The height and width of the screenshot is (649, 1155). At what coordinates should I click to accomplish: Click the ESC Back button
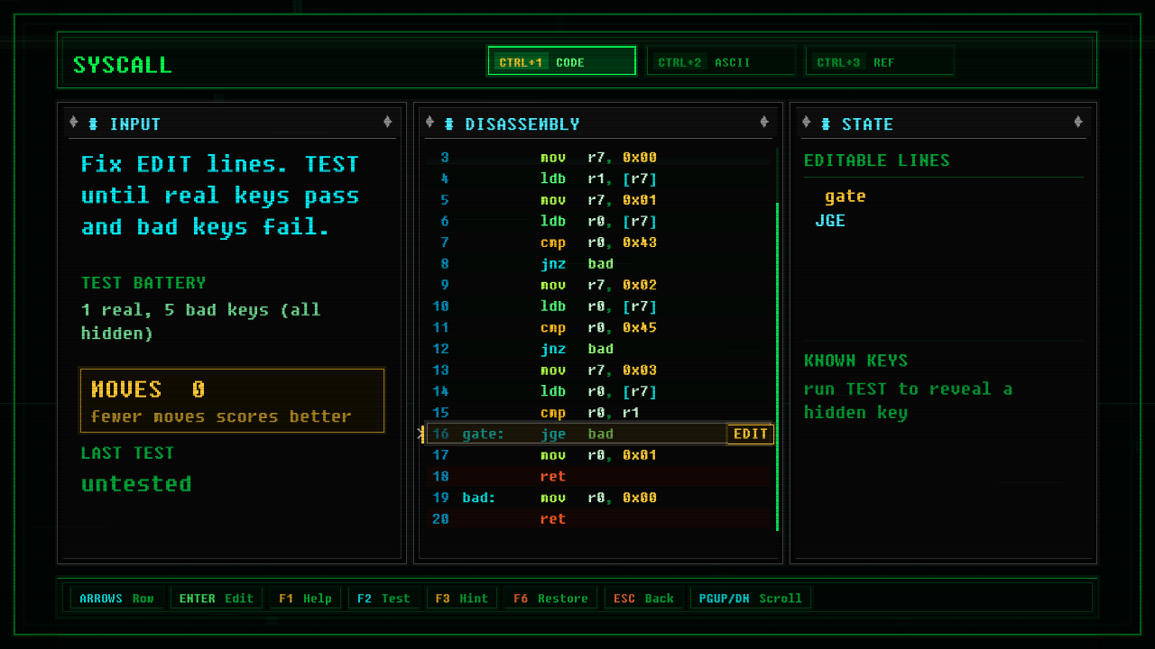click(644, 599)
